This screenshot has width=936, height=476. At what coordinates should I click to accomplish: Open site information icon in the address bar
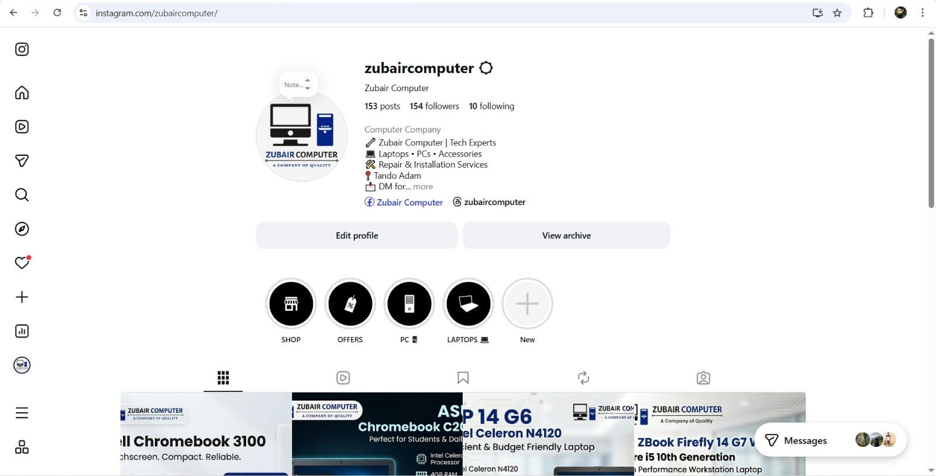point(84,13)
